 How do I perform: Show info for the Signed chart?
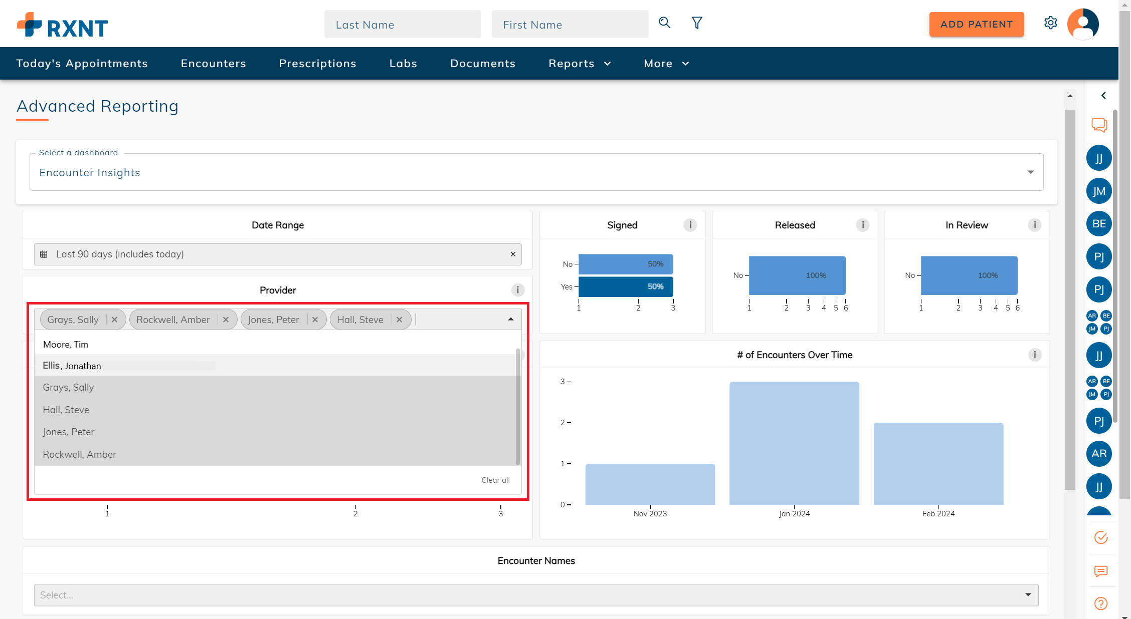(x=690, y=225)
